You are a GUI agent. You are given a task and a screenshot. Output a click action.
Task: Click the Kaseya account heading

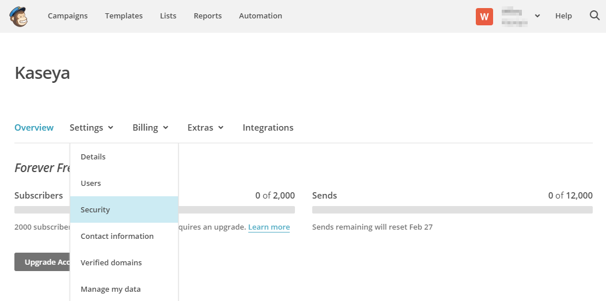(43, 73)
